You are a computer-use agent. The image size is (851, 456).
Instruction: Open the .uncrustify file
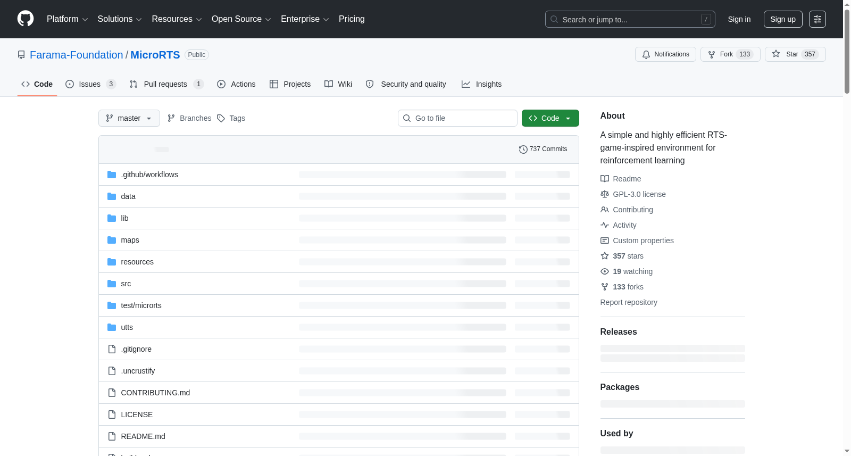coord(138,371)
